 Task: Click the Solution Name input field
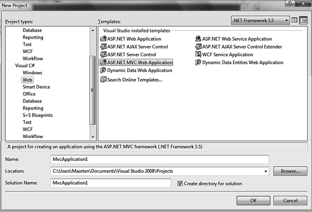point(111,183)
